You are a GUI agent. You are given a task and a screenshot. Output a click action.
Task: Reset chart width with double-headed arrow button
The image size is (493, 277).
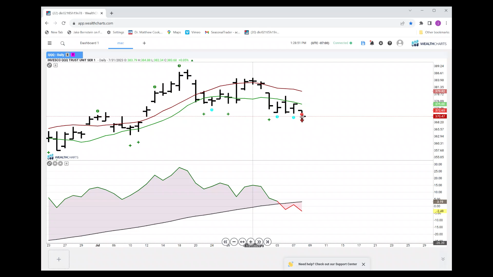point(242,242)
